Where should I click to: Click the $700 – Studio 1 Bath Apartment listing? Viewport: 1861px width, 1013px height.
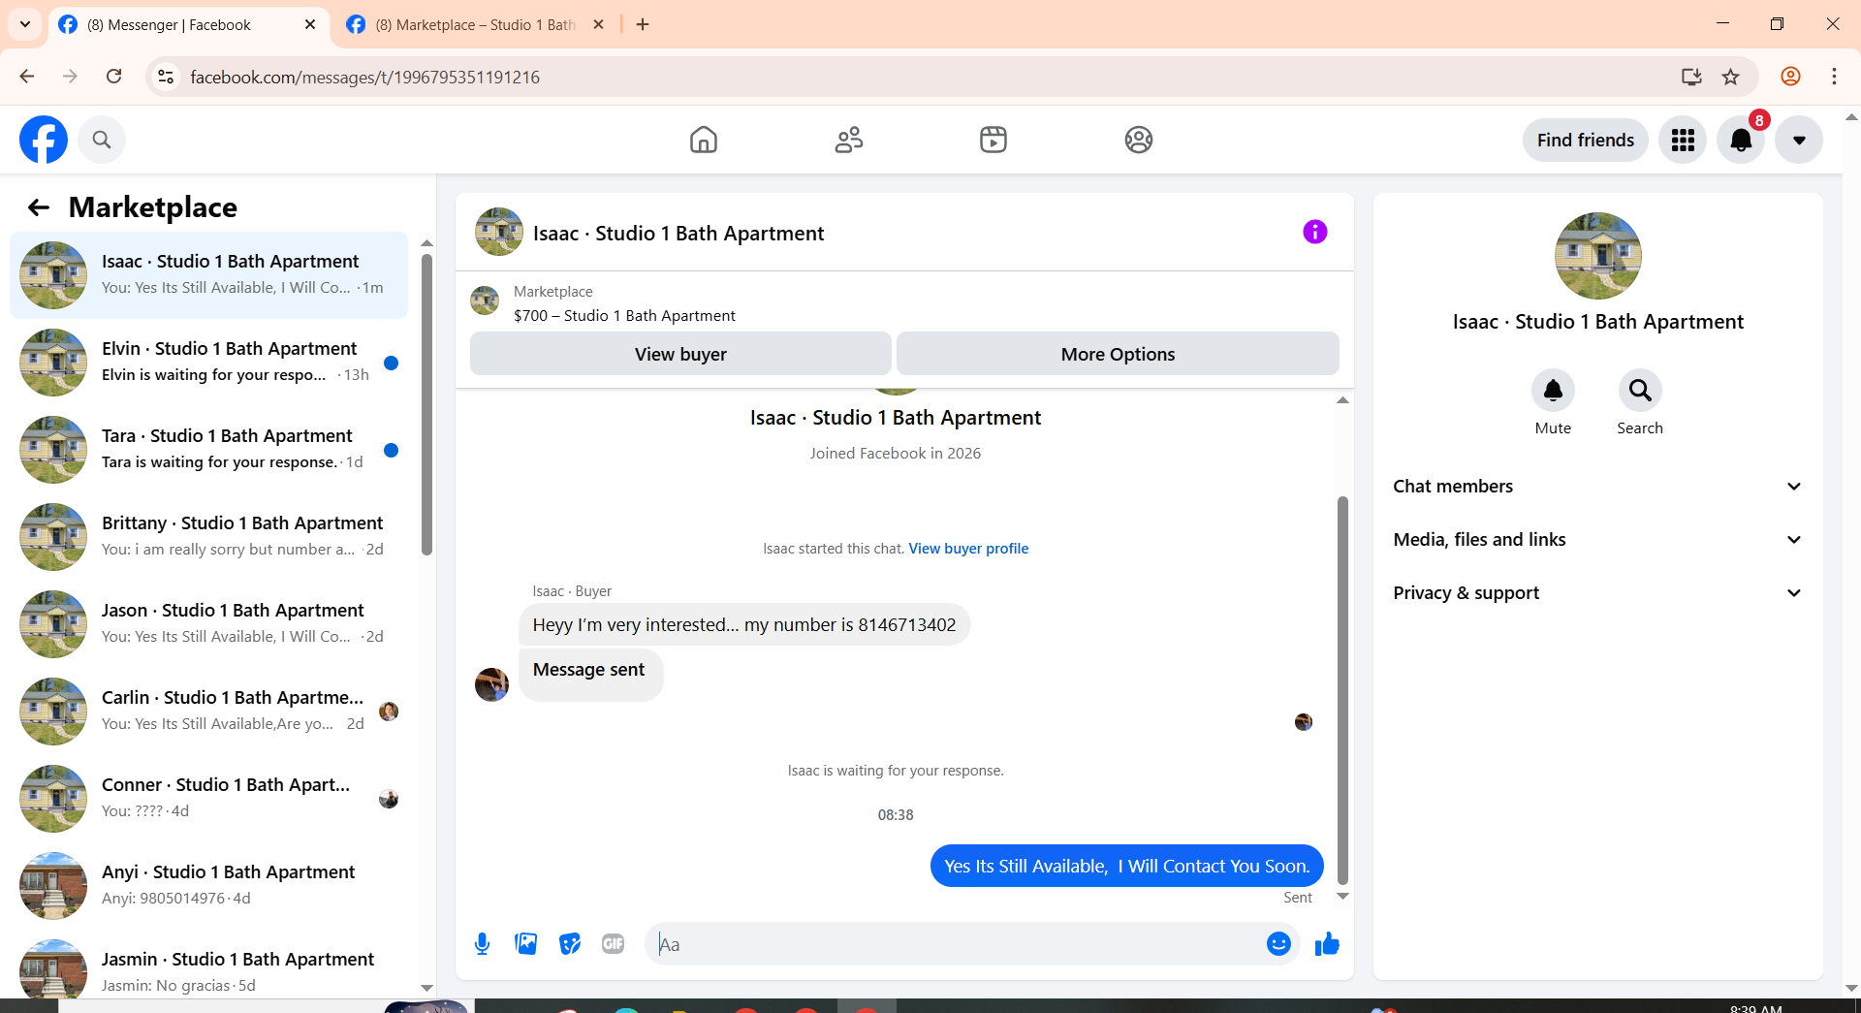(x=624, y=316)
